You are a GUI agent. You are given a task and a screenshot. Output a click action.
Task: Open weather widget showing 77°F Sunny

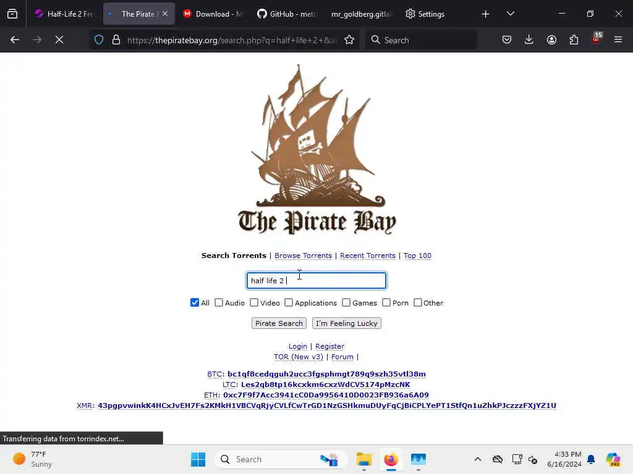[x=33, y=459]
